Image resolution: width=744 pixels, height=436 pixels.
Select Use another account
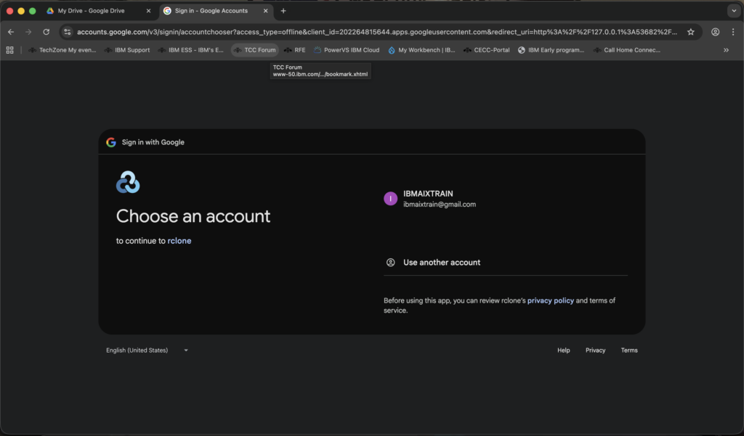442,263
